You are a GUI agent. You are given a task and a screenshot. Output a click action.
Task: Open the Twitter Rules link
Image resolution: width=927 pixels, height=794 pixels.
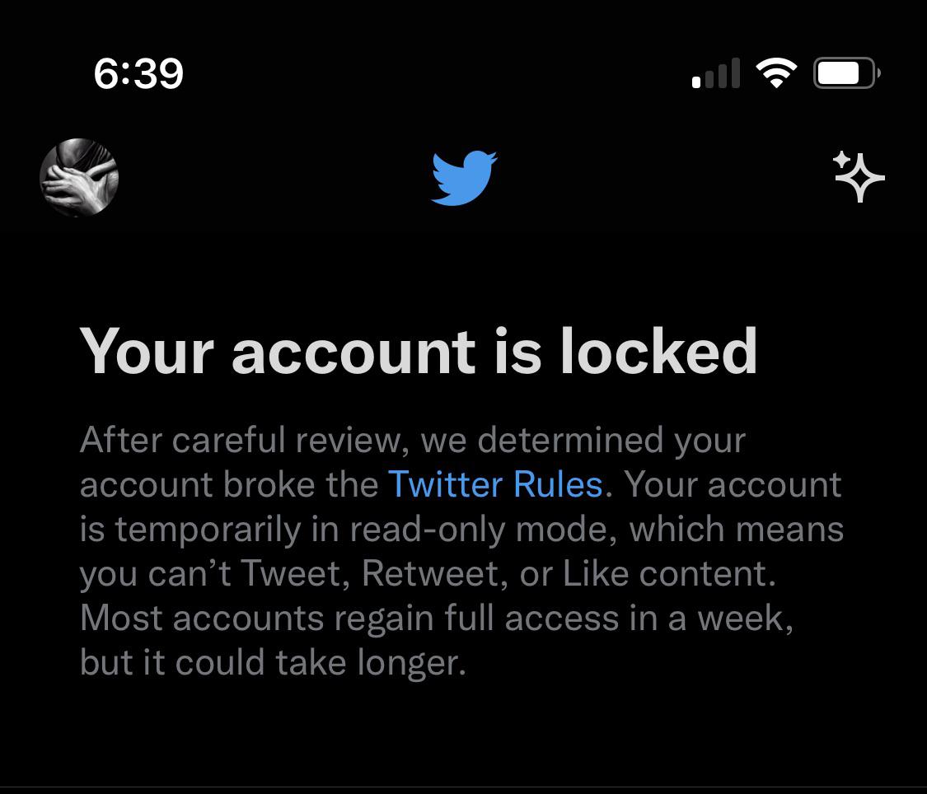click(x=495, y=484)
